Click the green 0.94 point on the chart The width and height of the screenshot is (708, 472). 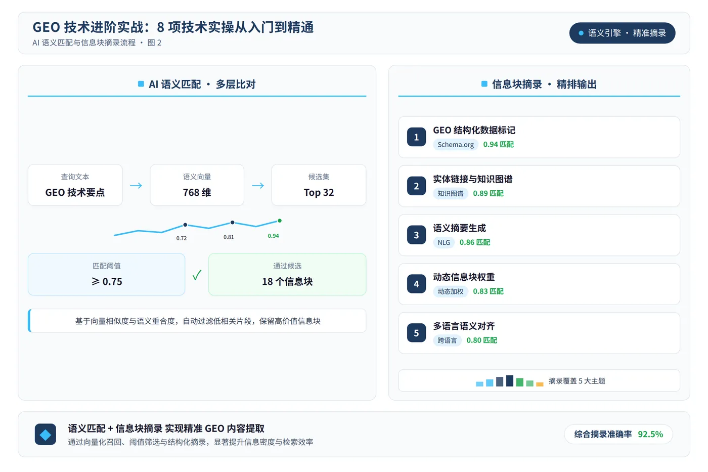[x=280, y=221]
